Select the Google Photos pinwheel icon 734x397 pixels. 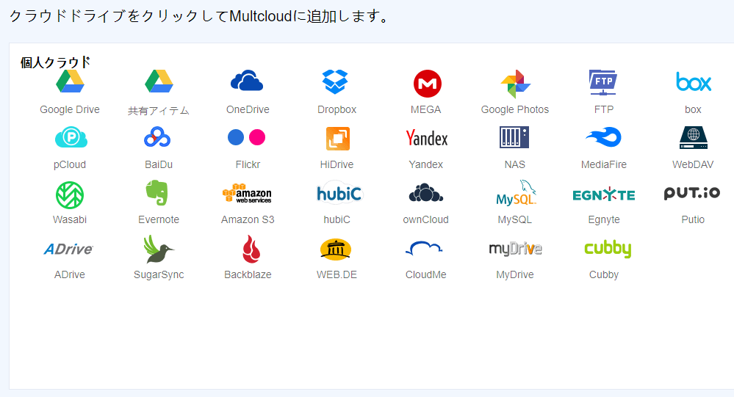tap(515, 84)
